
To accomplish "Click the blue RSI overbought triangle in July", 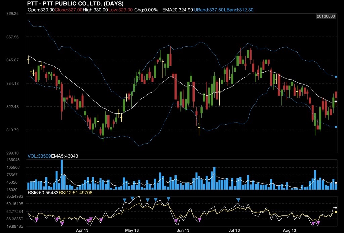I will 238,200.
